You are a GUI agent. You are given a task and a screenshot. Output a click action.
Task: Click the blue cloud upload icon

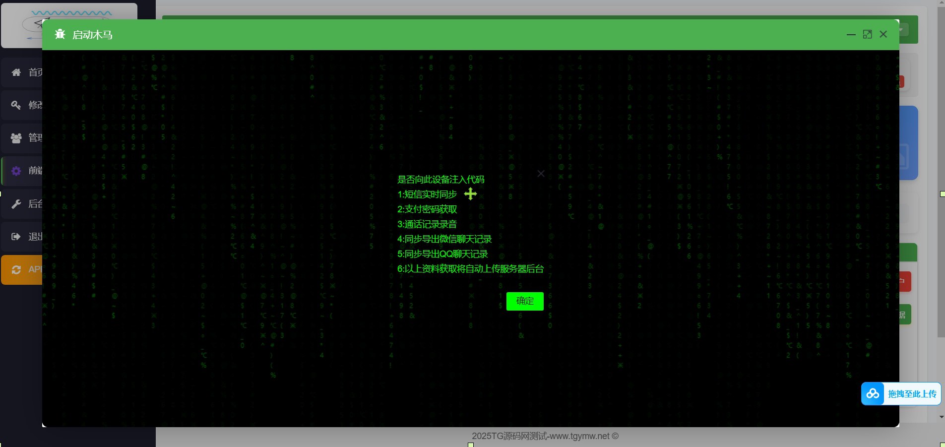[x=873, y=394]
